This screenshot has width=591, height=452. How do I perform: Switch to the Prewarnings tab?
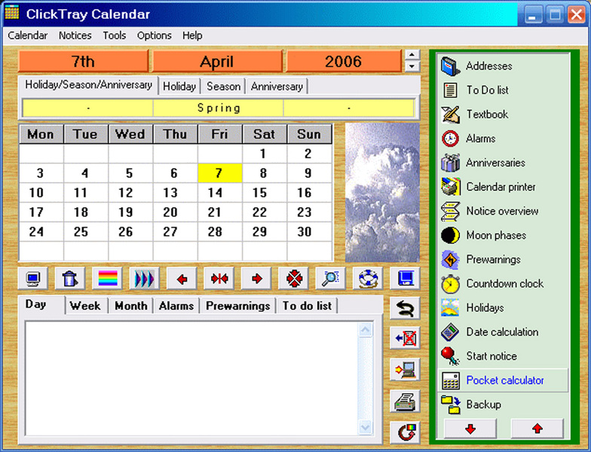pyautogui.click(x=238, y=306)
